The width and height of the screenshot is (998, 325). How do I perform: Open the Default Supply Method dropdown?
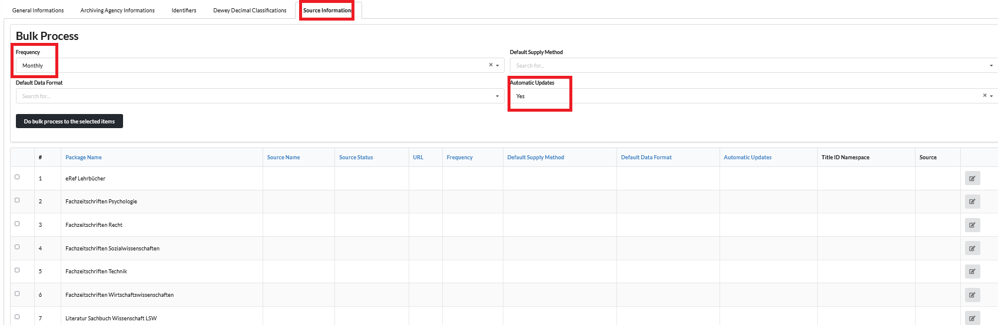[x=754, y=66]
